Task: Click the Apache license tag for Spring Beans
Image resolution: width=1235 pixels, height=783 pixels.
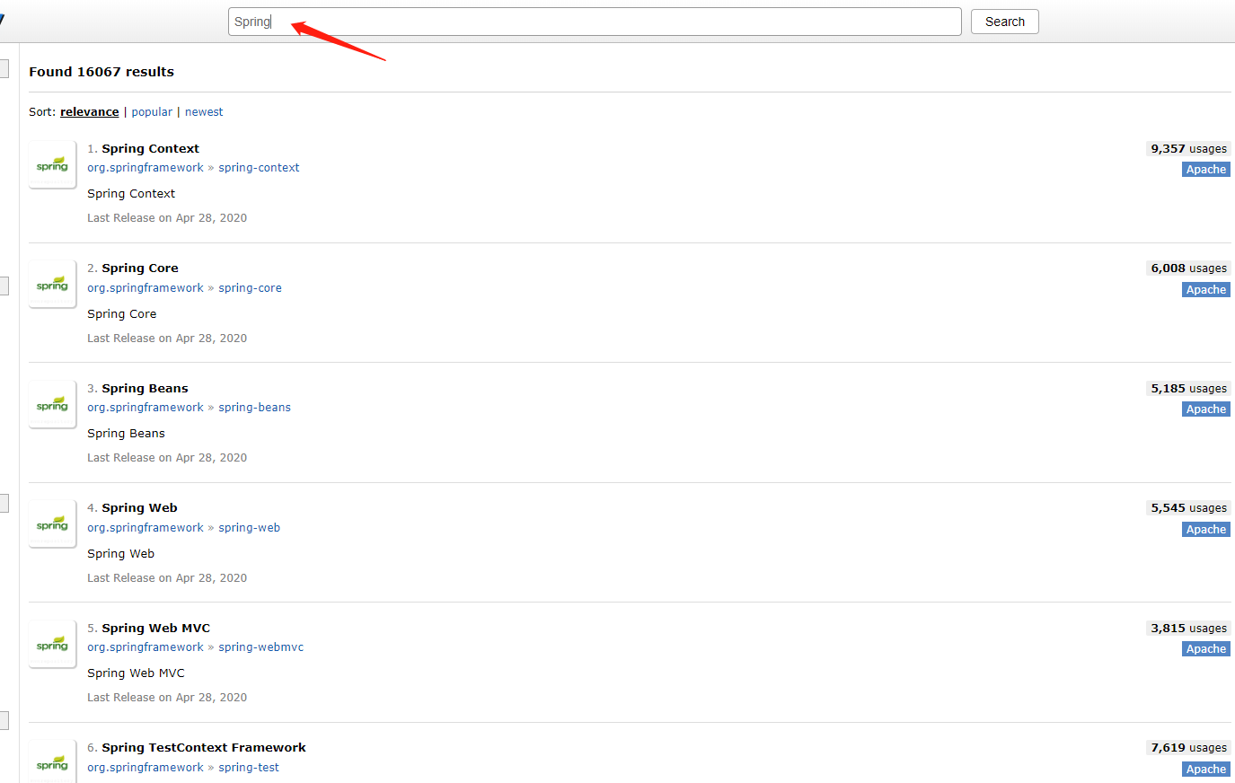Action: [1206, 409]
